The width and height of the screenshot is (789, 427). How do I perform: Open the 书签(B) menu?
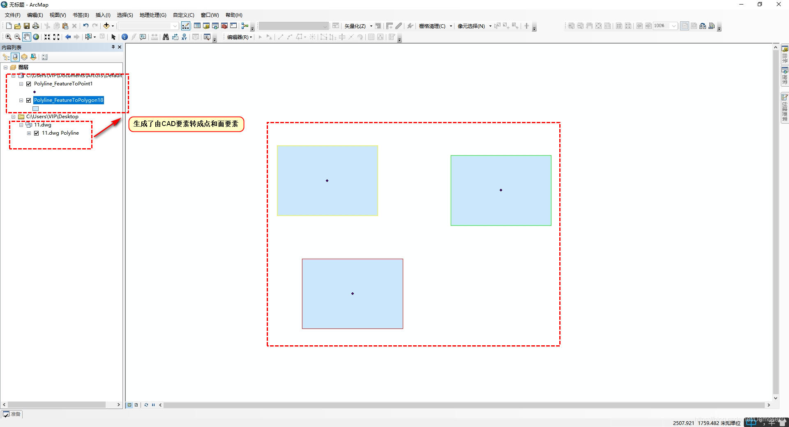[81, 15]
